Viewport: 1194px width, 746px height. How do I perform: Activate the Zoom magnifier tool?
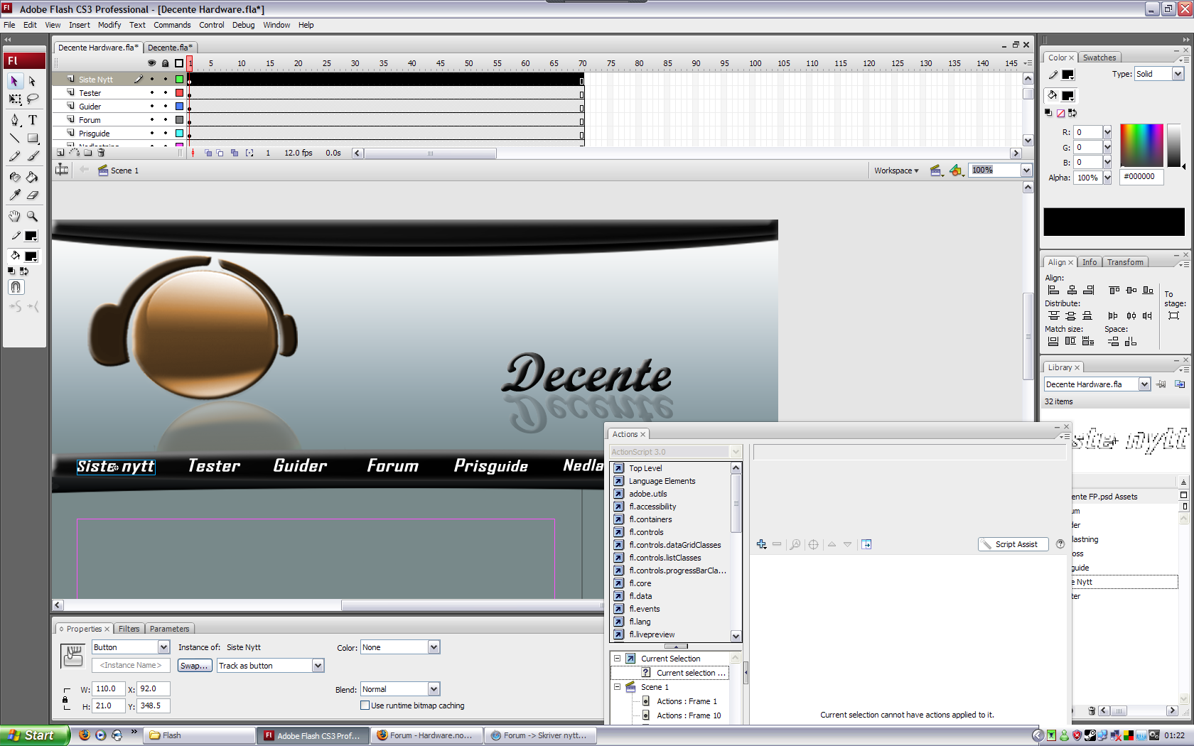33,216
